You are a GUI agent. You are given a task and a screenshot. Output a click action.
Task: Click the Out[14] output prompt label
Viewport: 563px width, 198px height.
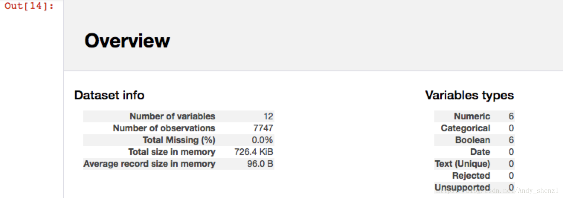pos(29,6)
